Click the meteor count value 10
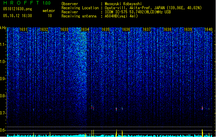The image size is (216, 137). (x=50, y=16)
